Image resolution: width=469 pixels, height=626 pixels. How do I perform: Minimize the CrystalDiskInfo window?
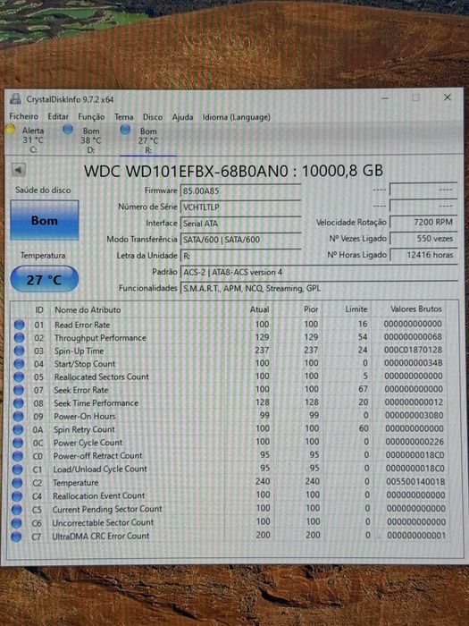click(385, 97)
